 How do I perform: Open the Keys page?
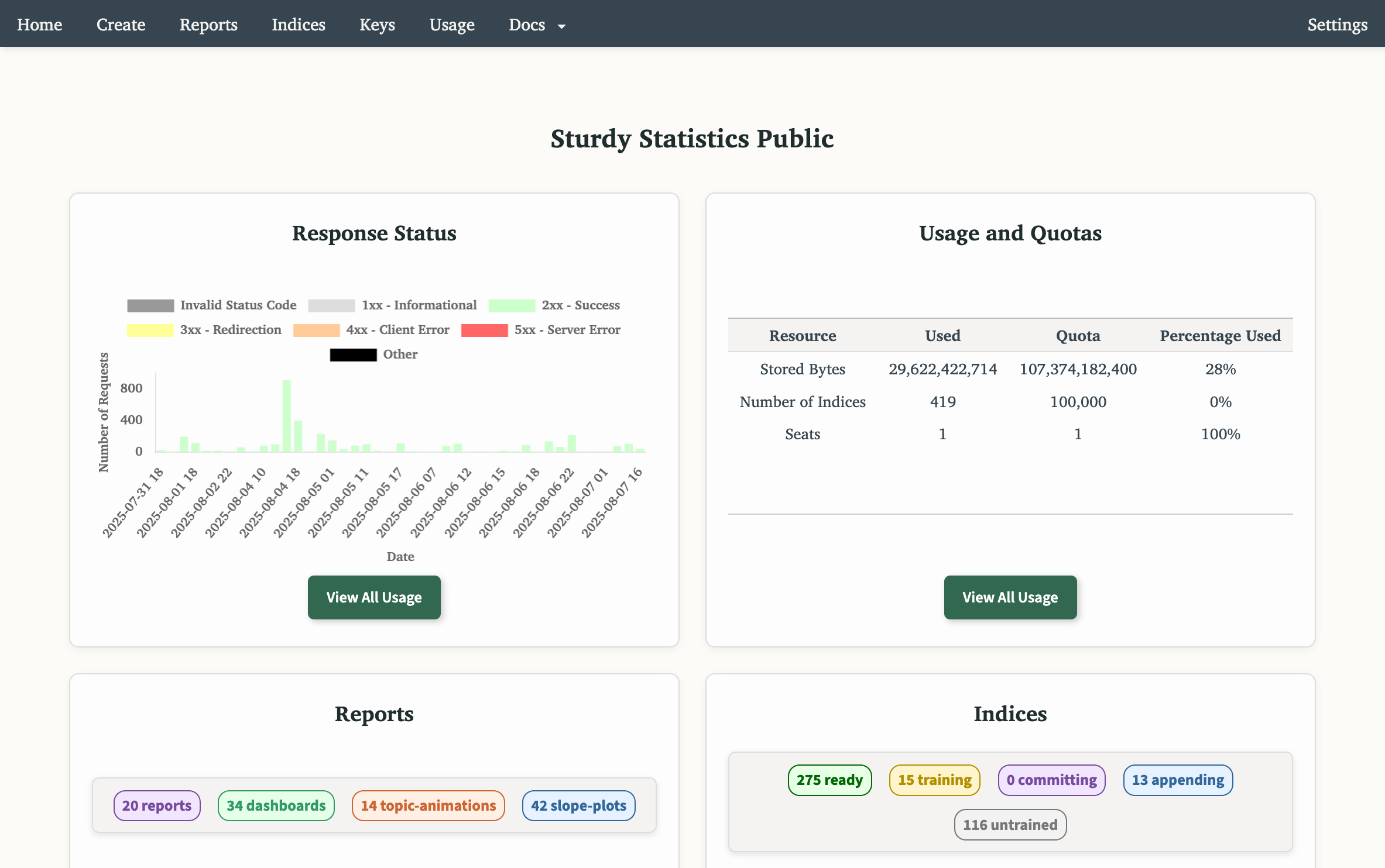(x=377, y=25)
